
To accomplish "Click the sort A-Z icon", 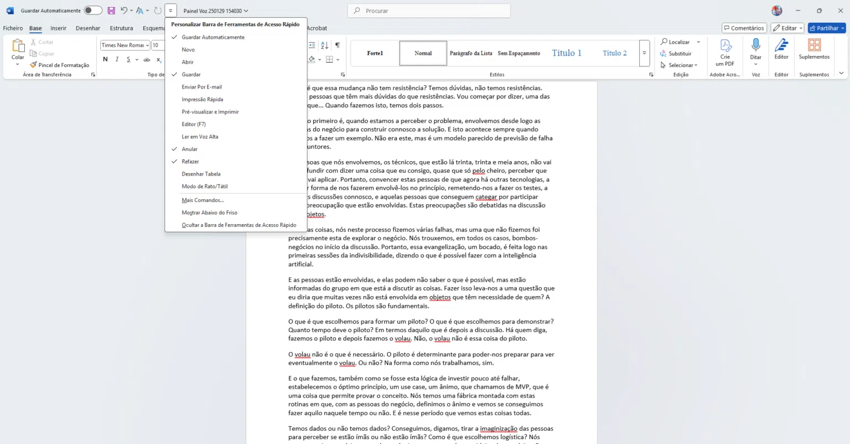I will 324,45.
